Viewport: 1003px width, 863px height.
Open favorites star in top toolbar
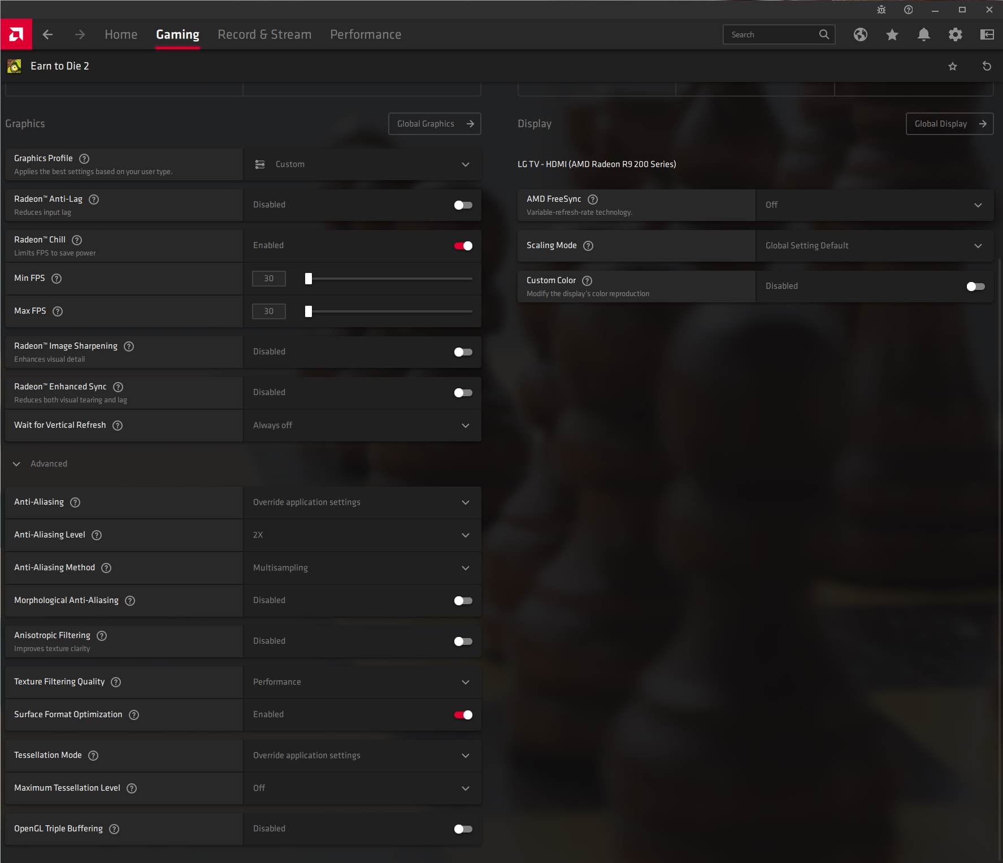tap(892, 34)
